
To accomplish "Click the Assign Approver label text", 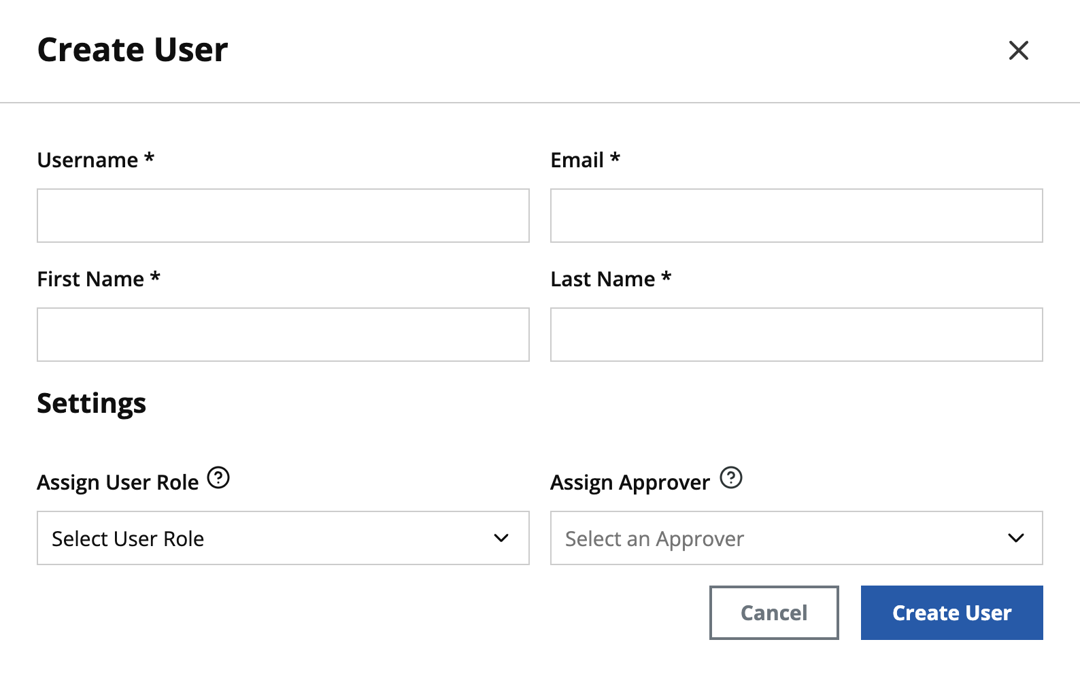I will [630, 482].
